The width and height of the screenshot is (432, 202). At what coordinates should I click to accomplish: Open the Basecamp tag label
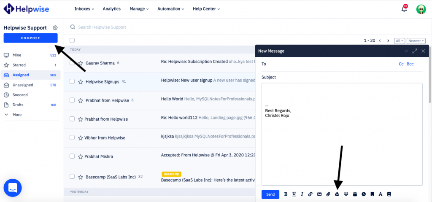171,174
